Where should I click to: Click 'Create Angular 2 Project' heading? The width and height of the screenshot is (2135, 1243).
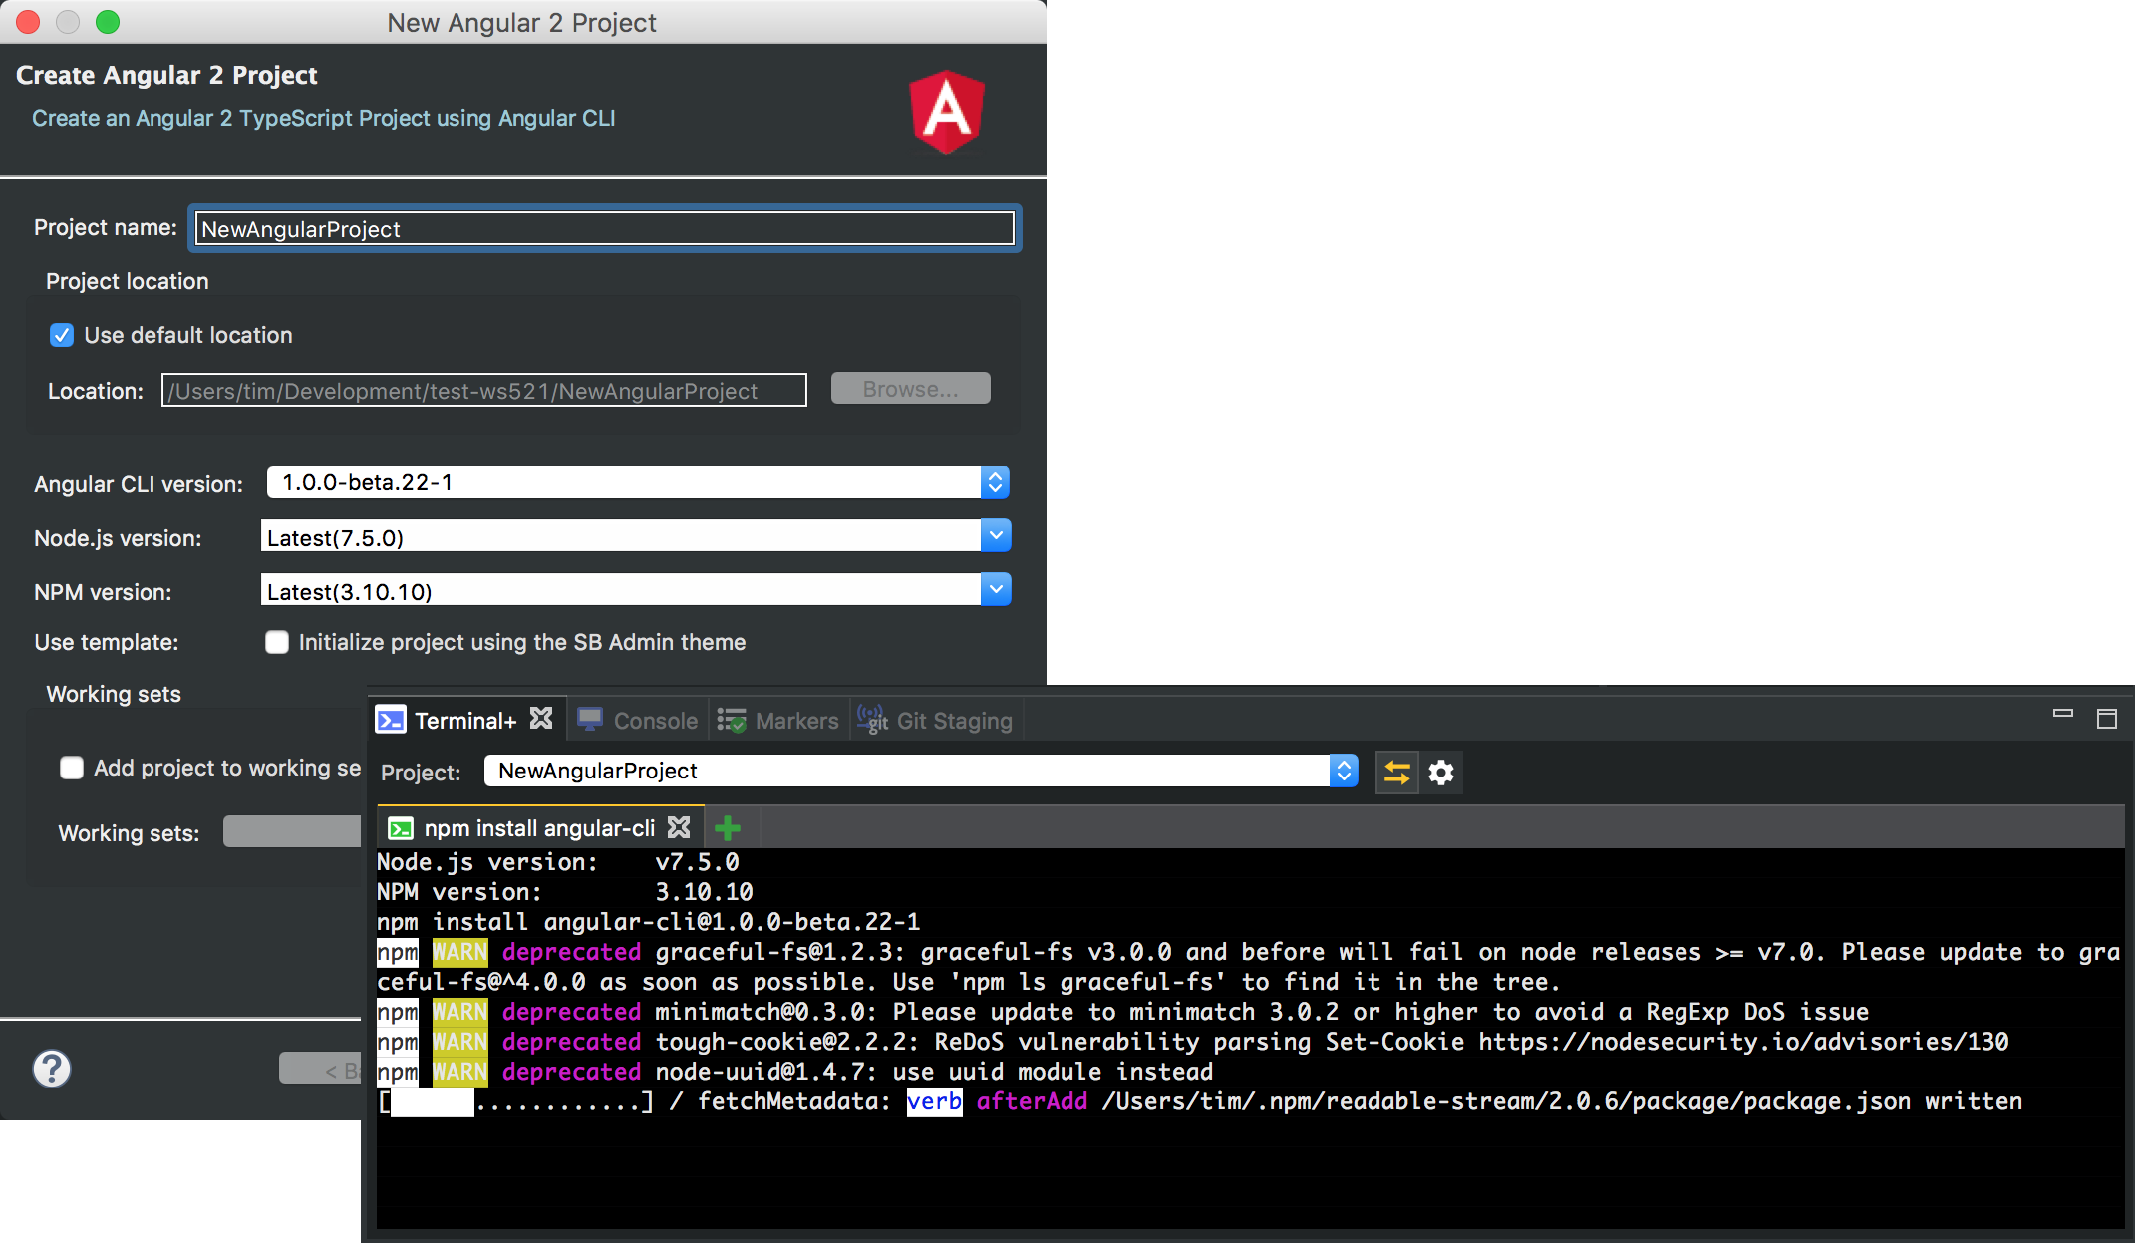[x=166, y=75]
